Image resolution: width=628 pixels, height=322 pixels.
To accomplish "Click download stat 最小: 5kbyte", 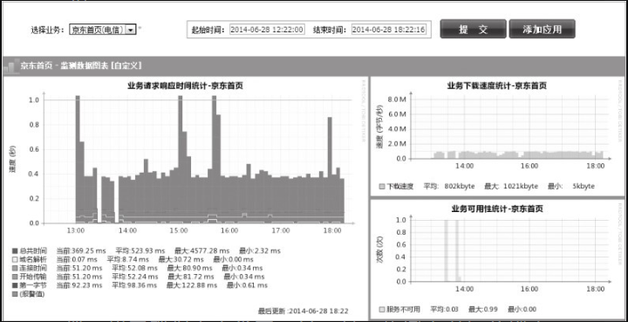I will tap(571, 186).
